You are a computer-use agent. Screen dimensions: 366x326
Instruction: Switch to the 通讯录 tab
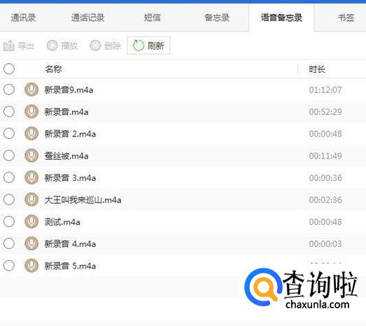[x=23, y=18]
